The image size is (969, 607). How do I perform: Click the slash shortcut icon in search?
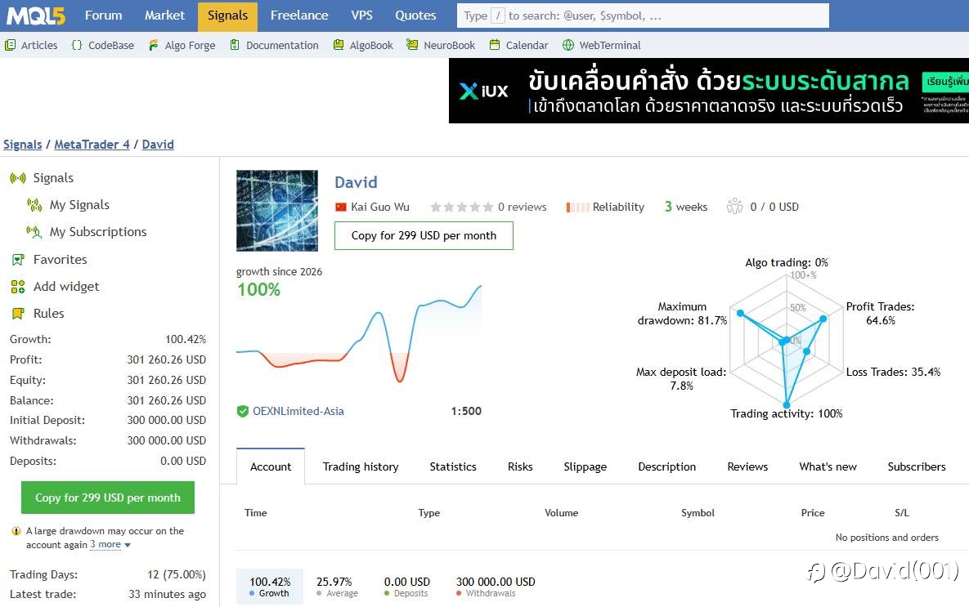click(497, 16)
